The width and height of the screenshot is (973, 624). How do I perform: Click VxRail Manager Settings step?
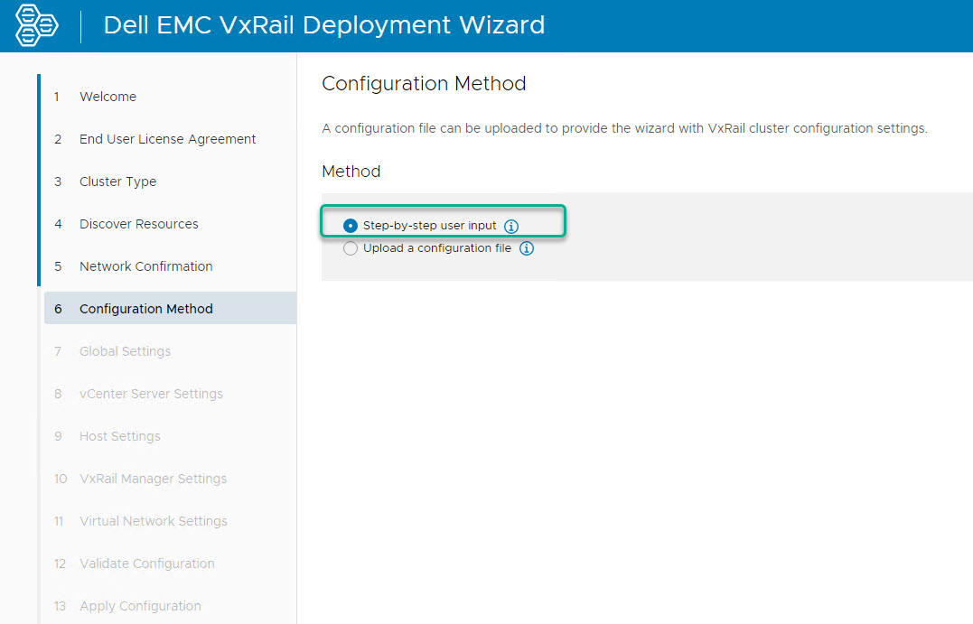[153, 479]
